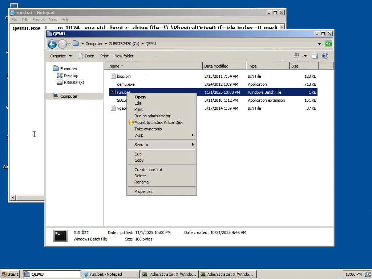Sort by the Type column header
This screenshot has height=279, width=372.
(x=268, y=66)
